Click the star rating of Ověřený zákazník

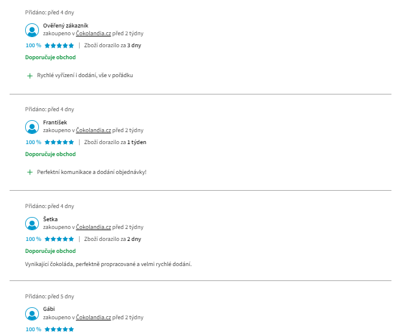(59, 45)
